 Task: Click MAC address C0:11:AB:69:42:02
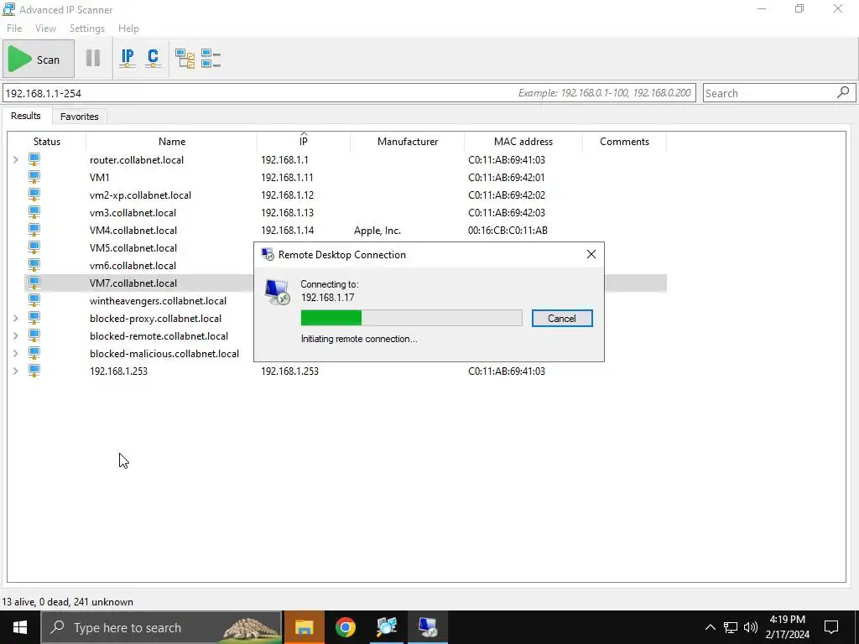[x=507, y=195]
